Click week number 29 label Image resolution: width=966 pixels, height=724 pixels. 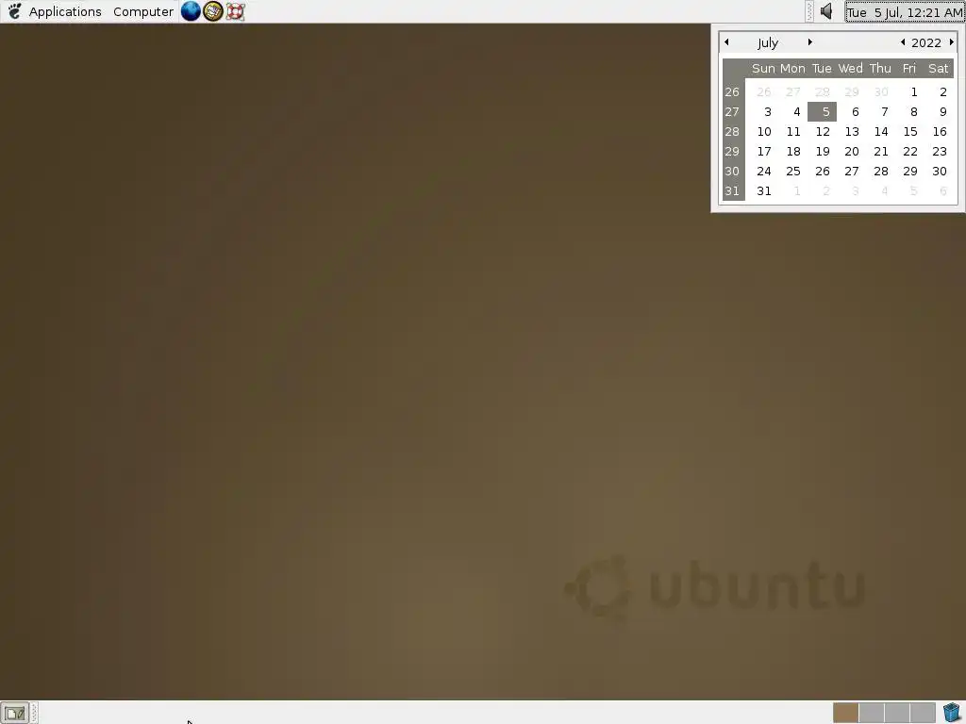(x=732, y=151)
